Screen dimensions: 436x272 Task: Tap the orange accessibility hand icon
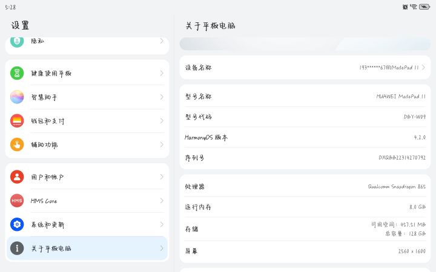pos(17,144)
